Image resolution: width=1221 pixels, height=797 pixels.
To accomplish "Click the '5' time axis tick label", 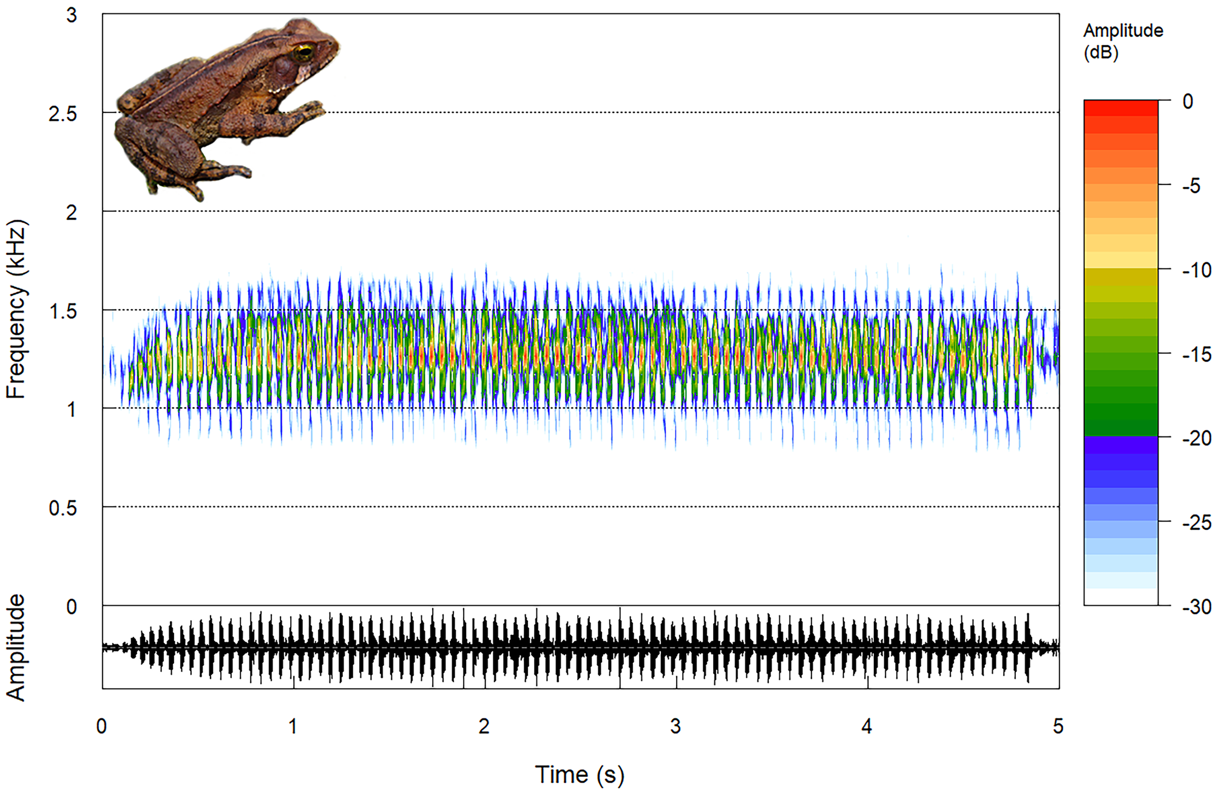I will click(1058, 727).
